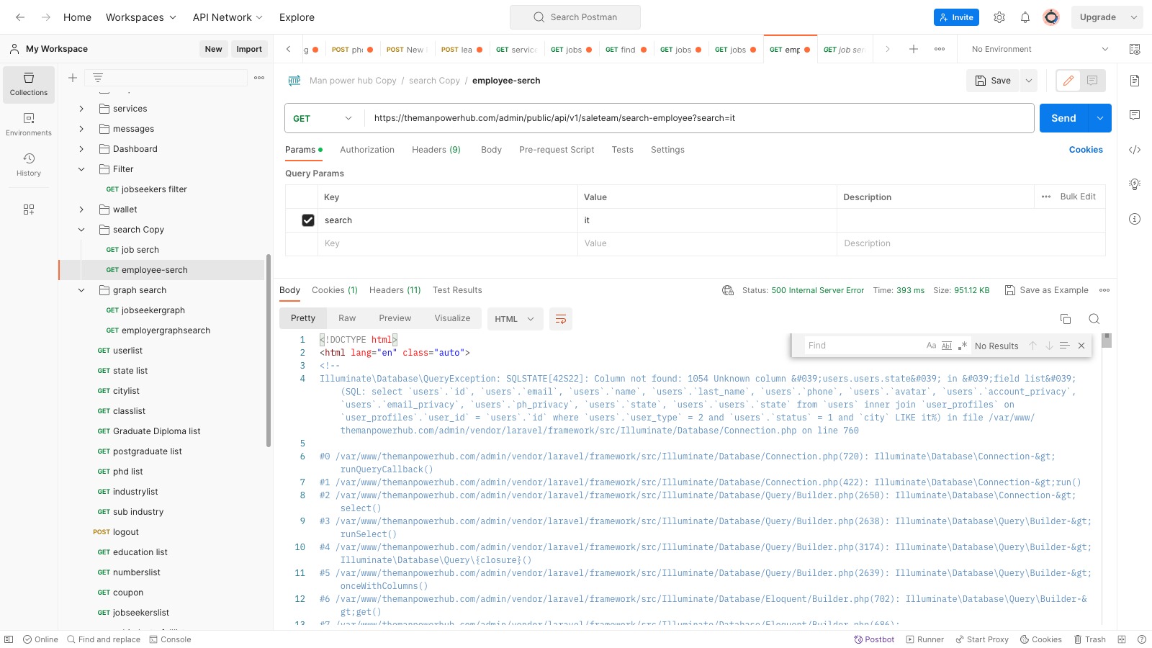Expand the messages folder

coord(81,129)
